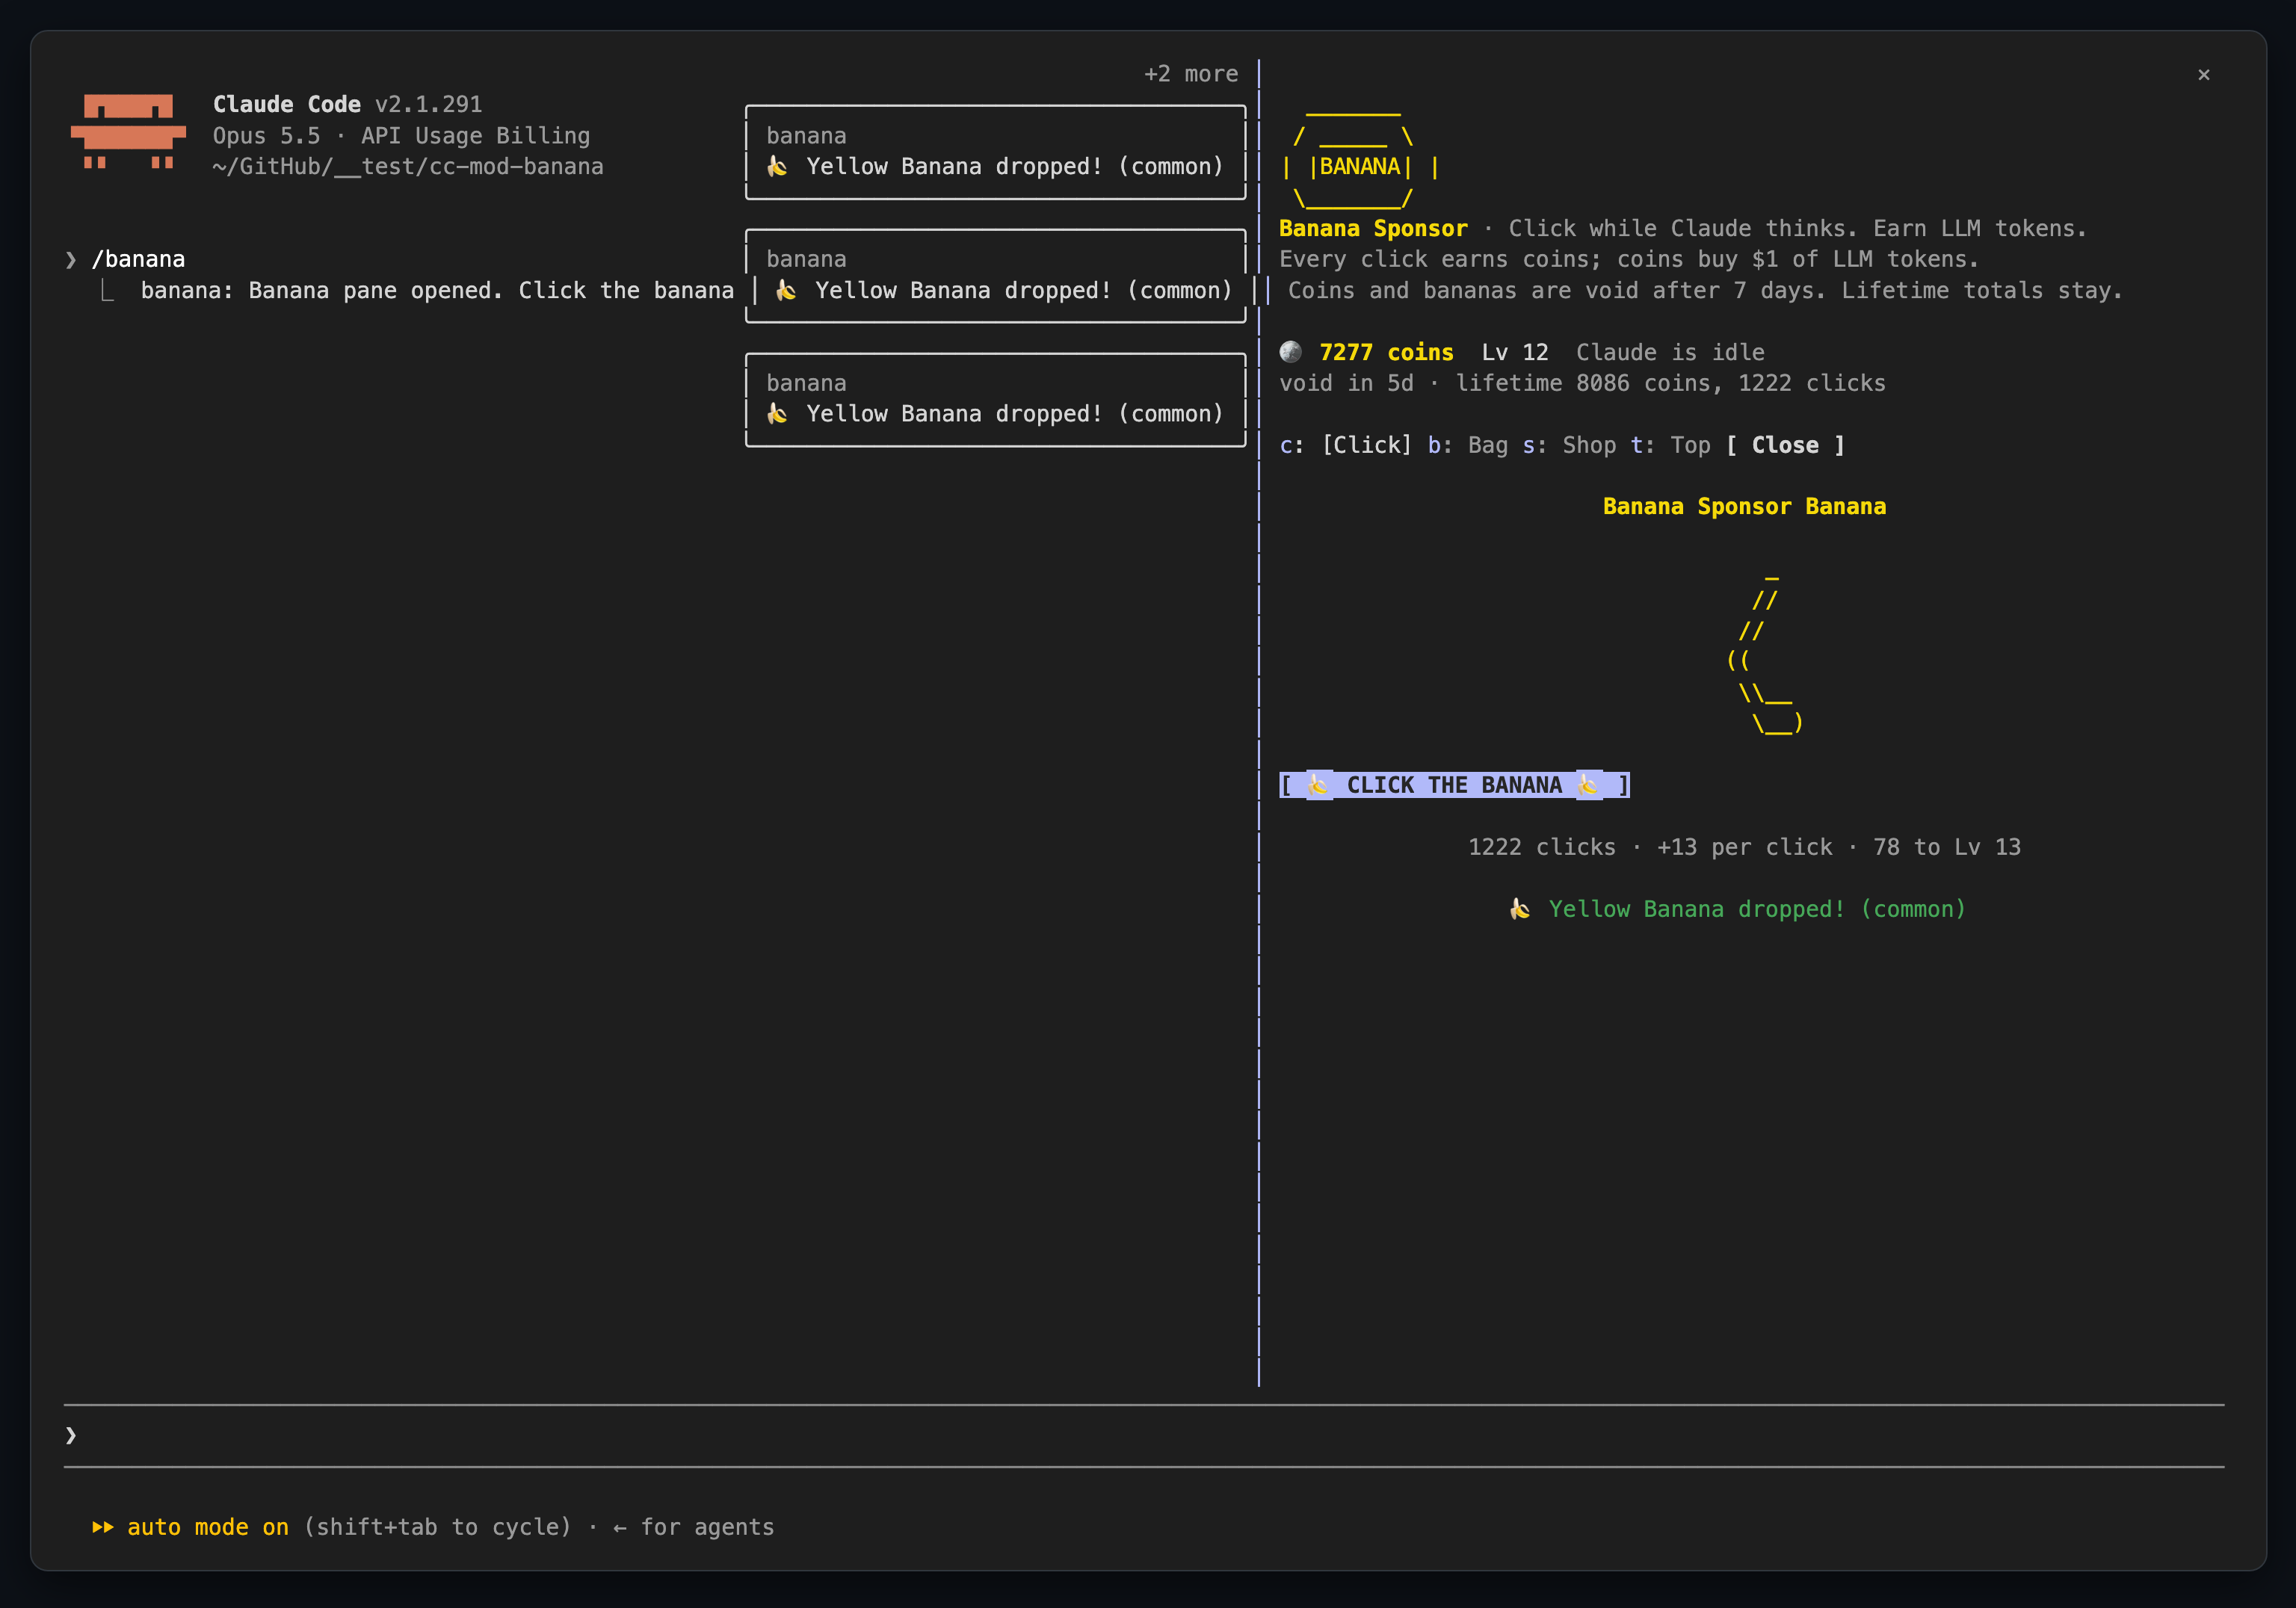Open the Shop tab
2296x1608 pixels.
(x=1589, y=445)
